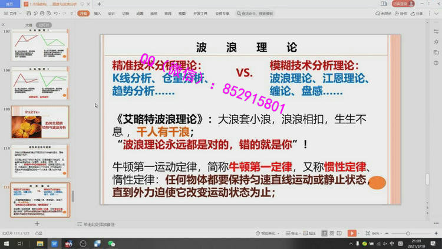This screenshot has width=442, height=249.
Task: Toggle the Chinese input method indicator (中)
Action: pyautogui.click(x=392, y=243)
